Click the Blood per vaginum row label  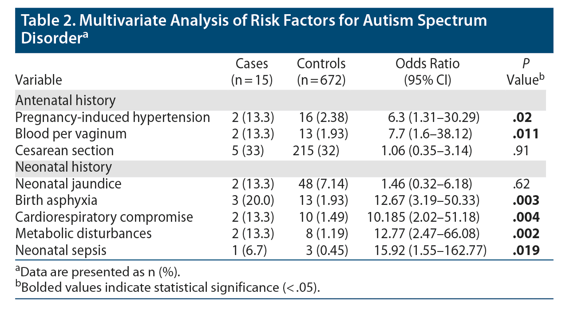pyautogui.click(x=71, y=133)
